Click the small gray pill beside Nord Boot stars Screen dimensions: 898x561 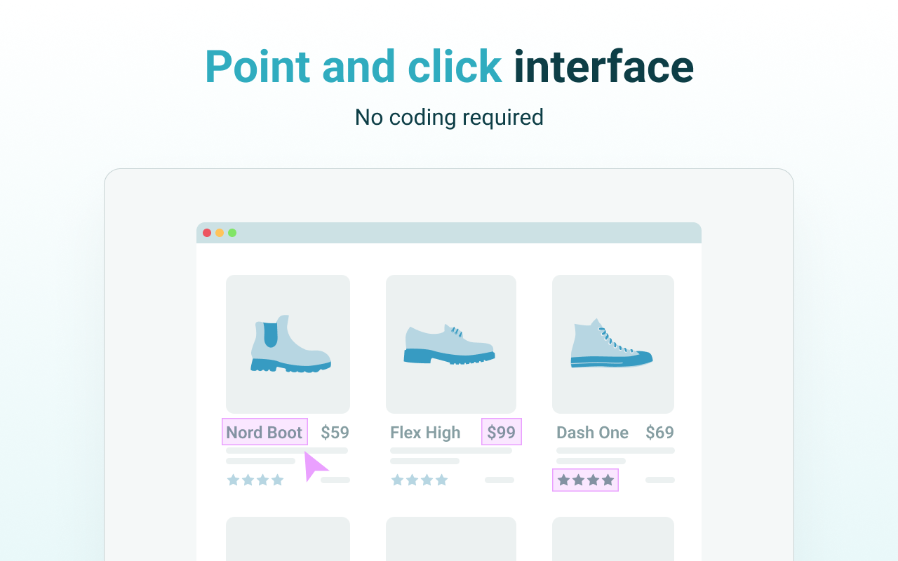tap(335, 480)
